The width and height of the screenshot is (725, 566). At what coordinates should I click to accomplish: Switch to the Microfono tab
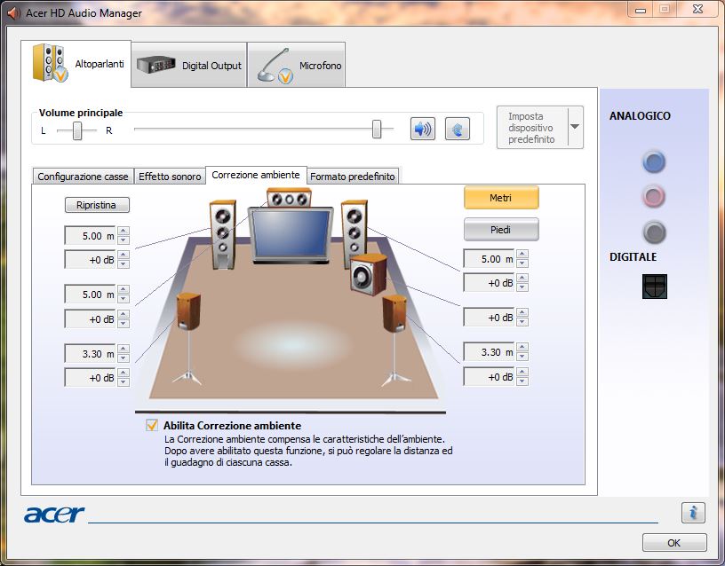click(x=297, y=65)
